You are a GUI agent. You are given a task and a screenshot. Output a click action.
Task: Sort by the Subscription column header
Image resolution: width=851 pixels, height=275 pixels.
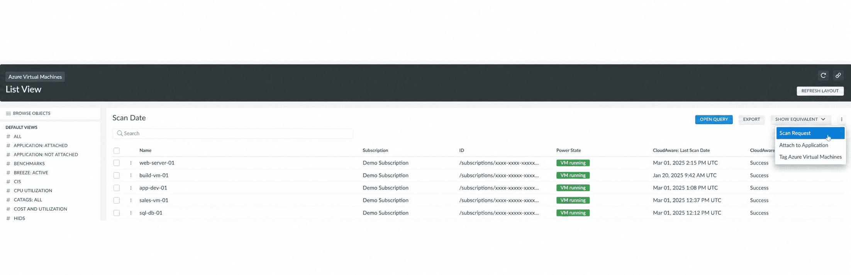tap(375, 150)
